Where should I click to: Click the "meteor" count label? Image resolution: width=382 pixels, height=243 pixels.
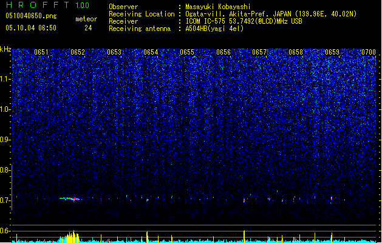point(86,19)
